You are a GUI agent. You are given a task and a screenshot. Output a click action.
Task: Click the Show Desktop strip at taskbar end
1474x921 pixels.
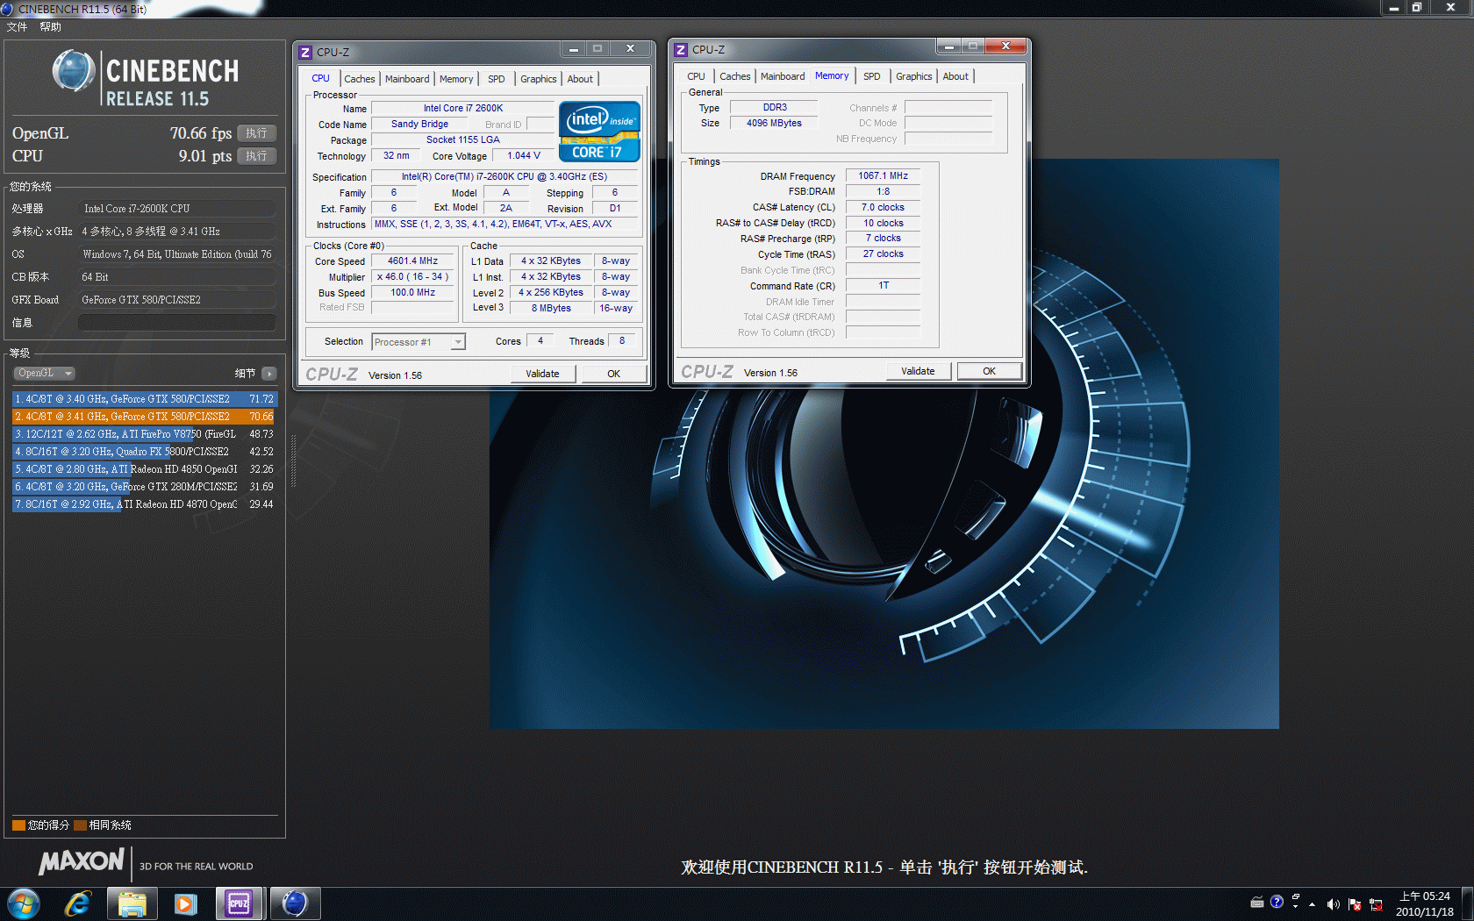(x=1467, y=903)
